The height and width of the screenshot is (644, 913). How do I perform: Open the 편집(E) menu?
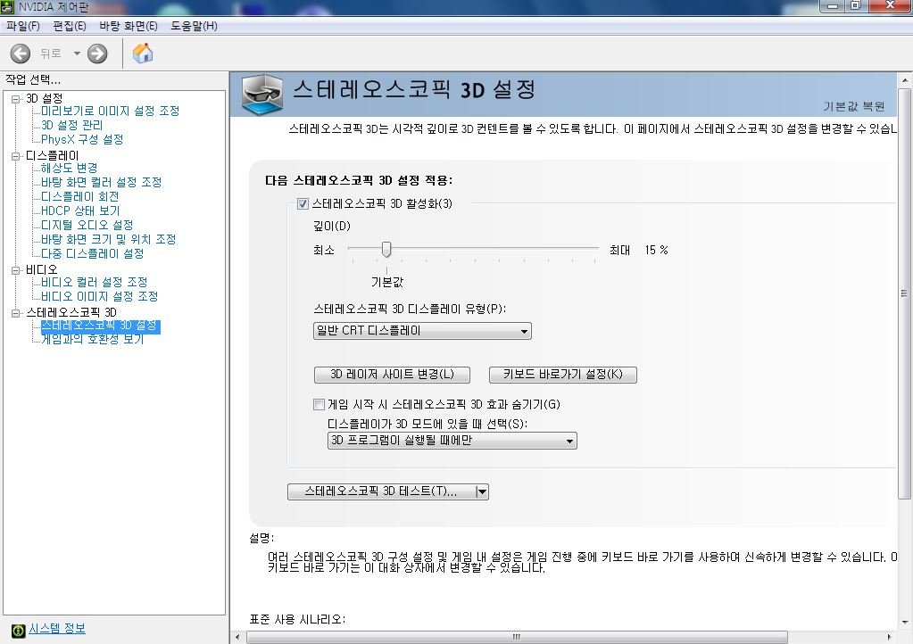(70, 26)
